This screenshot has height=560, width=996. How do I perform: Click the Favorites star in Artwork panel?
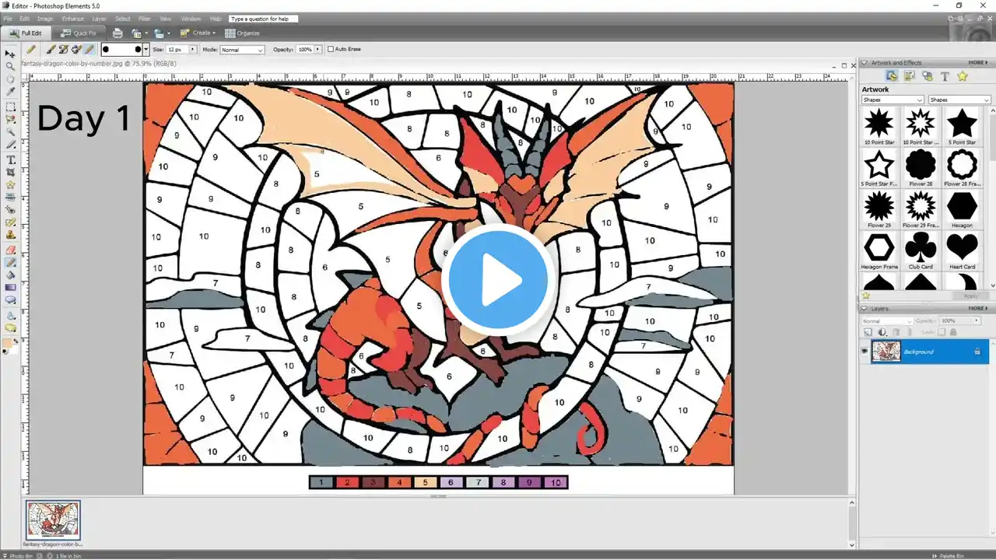962,76
